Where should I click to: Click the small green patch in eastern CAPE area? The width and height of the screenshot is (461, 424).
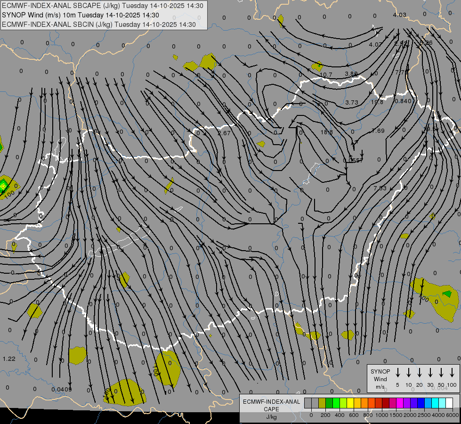pyautogui.click(x=447, y=294)
